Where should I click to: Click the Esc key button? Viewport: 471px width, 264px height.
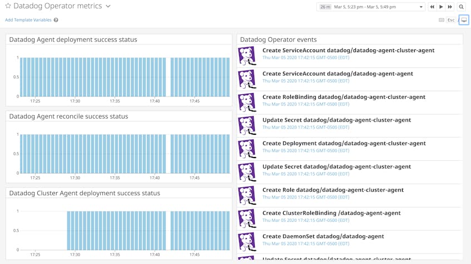[451, 20]
